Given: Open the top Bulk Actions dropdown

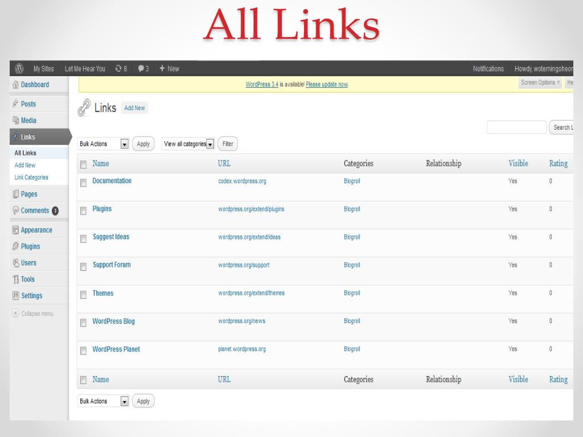Looking at the screenshot, I should click(103, 144).
